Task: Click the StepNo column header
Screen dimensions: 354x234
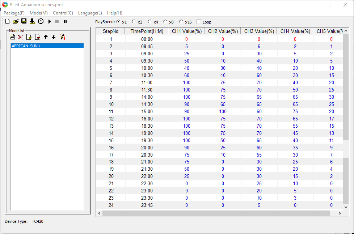Action: [x=110, y=31]
